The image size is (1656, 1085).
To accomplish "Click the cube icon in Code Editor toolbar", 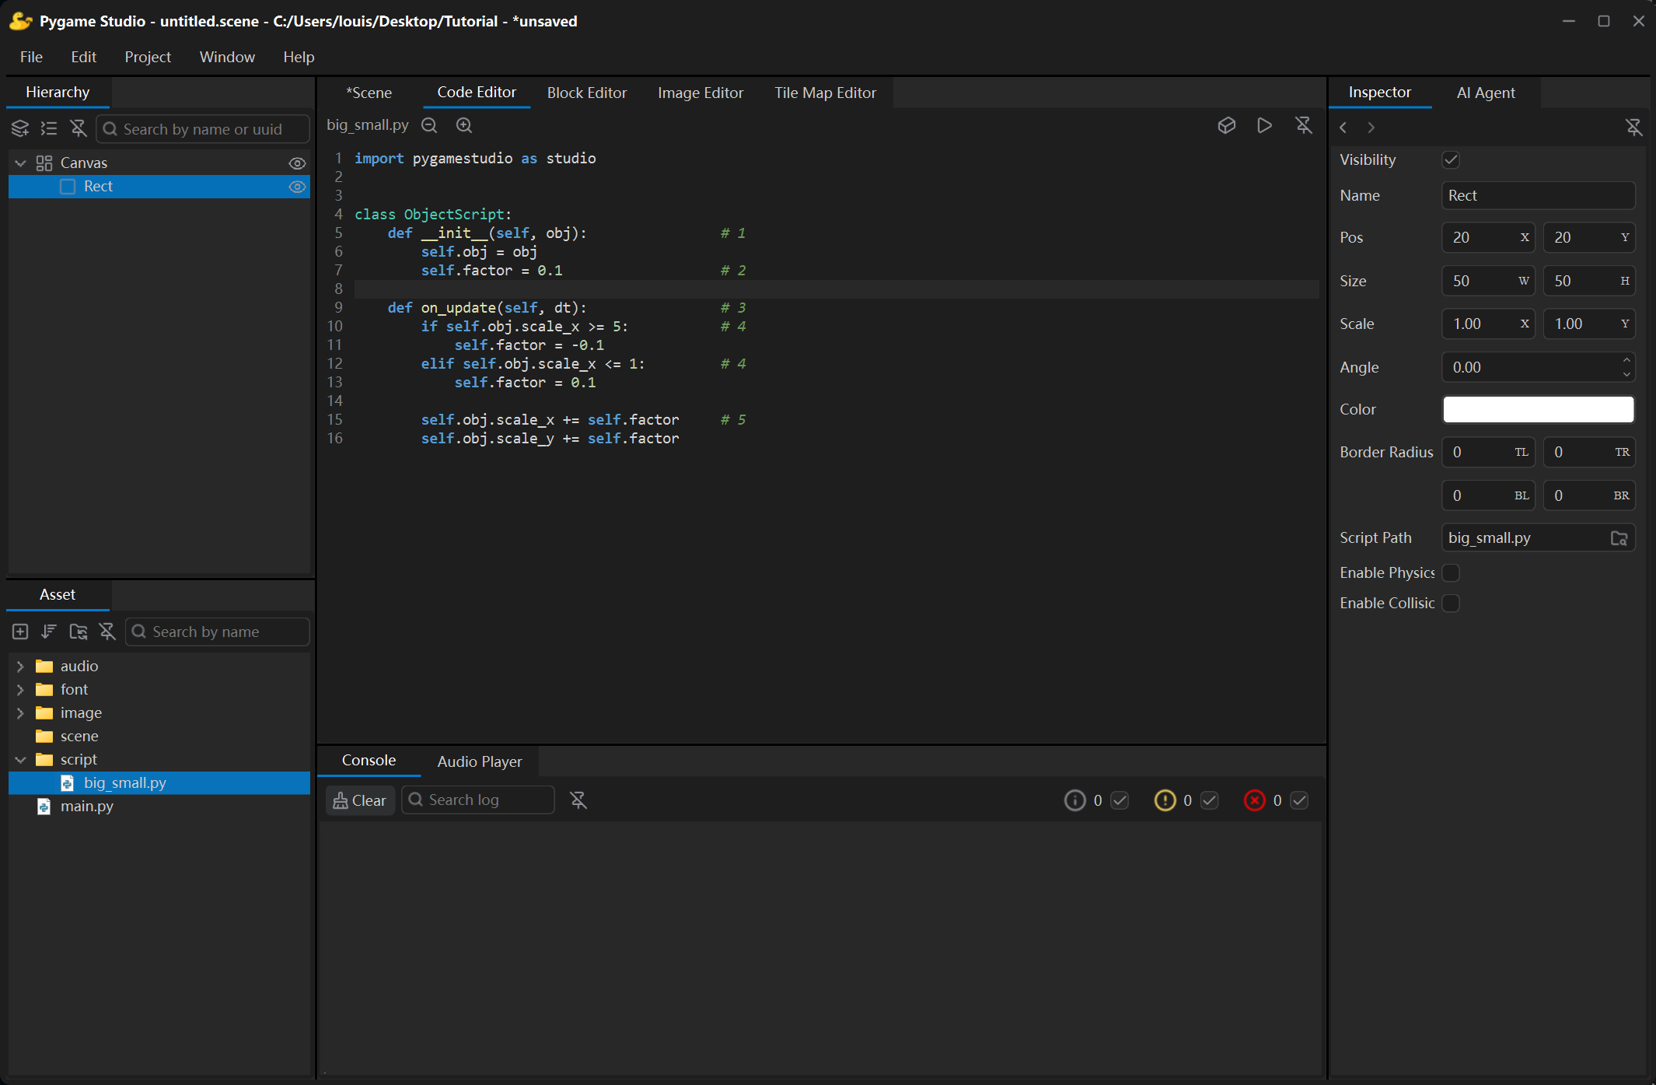I will (x=1227, y=125).
